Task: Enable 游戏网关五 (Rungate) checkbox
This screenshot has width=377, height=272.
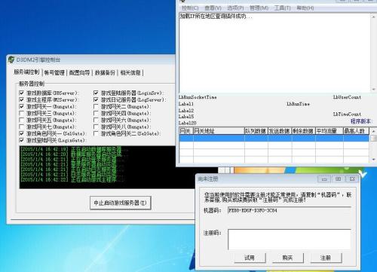Action: click(22, 120)
